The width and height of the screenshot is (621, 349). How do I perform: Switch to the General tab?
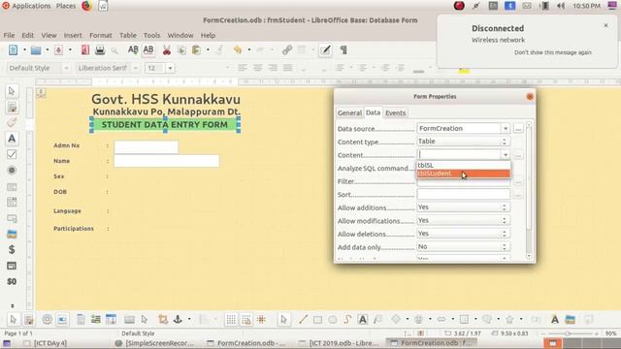click(349, 112)
